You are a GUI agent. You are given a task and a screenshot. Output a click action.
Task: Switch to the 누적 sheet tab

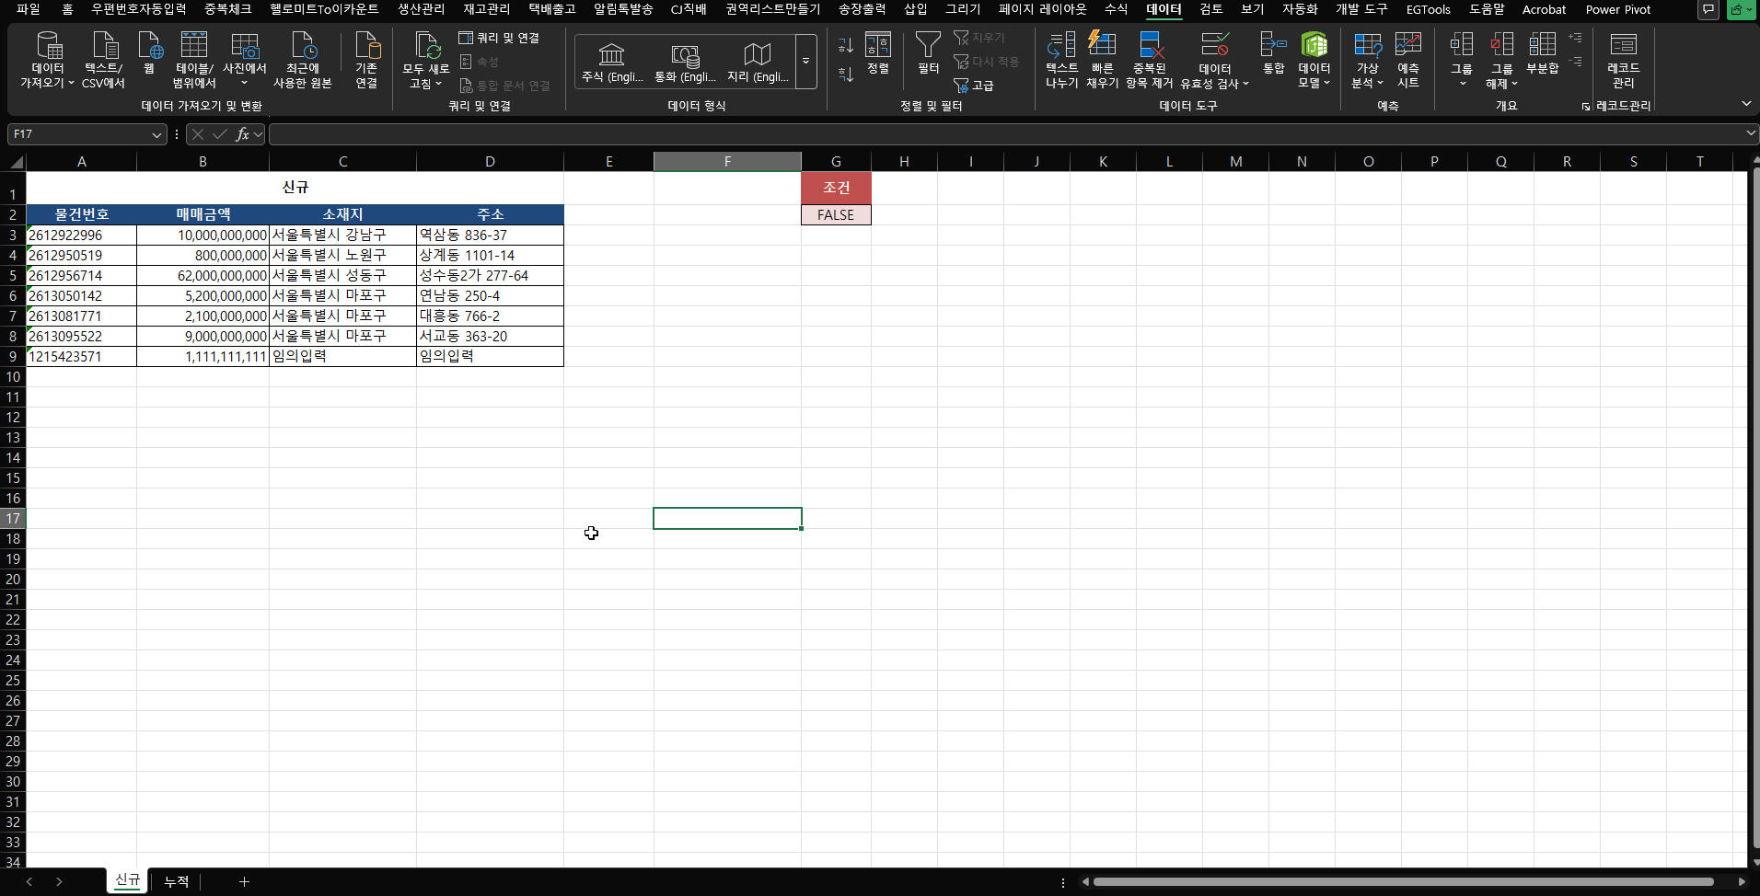[x=176, y=881]
